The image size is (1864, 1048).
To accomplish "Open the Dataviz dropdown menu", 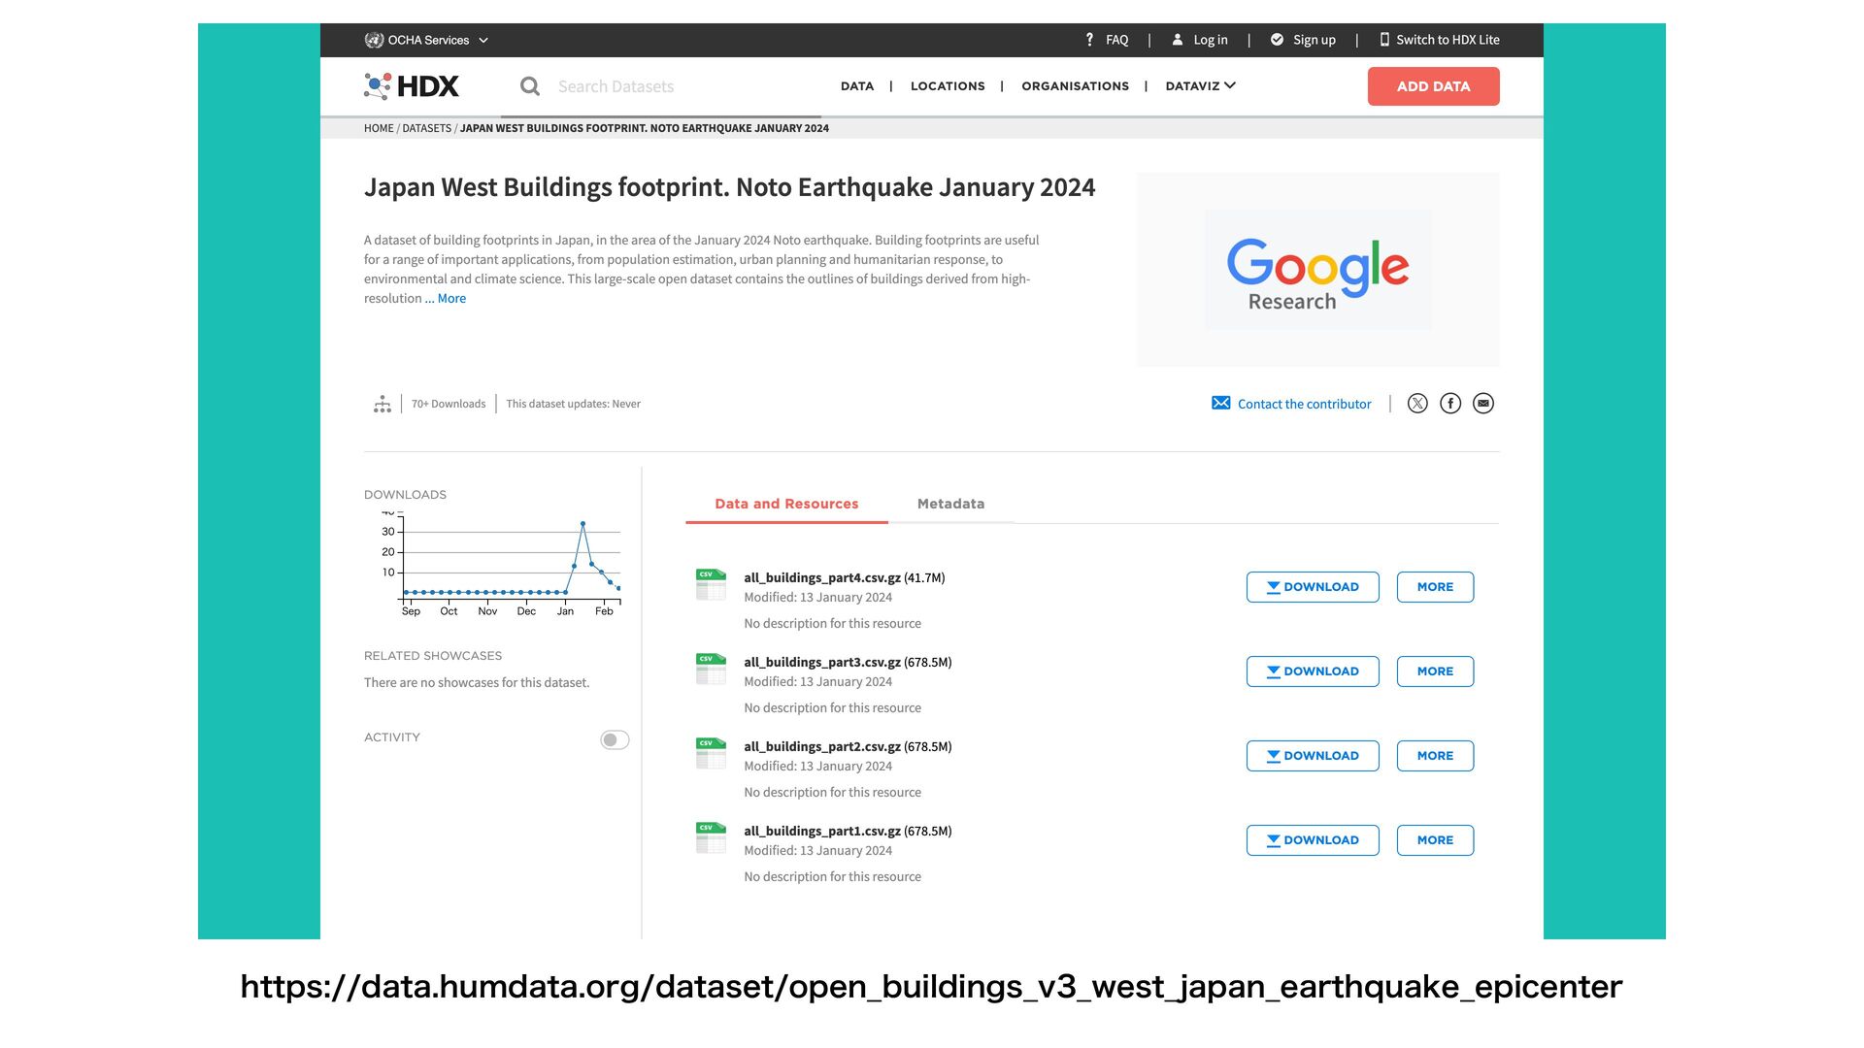I will click(x=1200, y=86).
